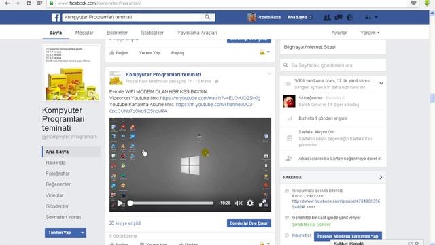Switch to the Bildirimler tab
435x245 pixels.
coord(118,33)
